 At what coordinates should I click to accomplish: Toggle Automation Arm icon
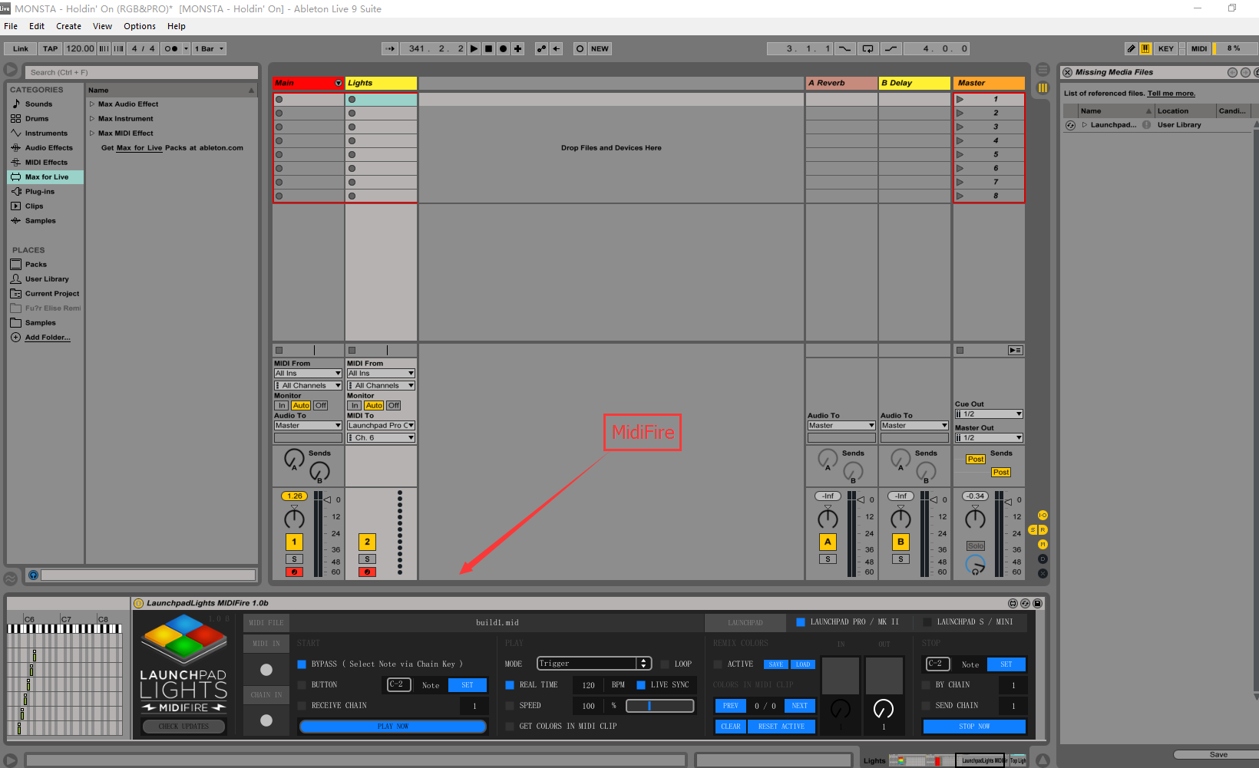click(x=541, y=48)
